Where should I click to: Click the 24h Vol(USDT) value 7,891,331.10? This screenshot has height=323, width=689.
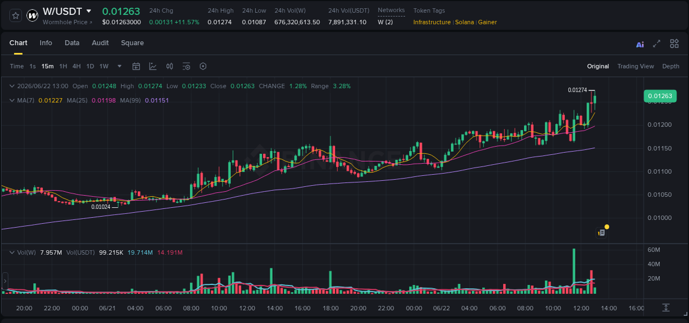(347, 22)
